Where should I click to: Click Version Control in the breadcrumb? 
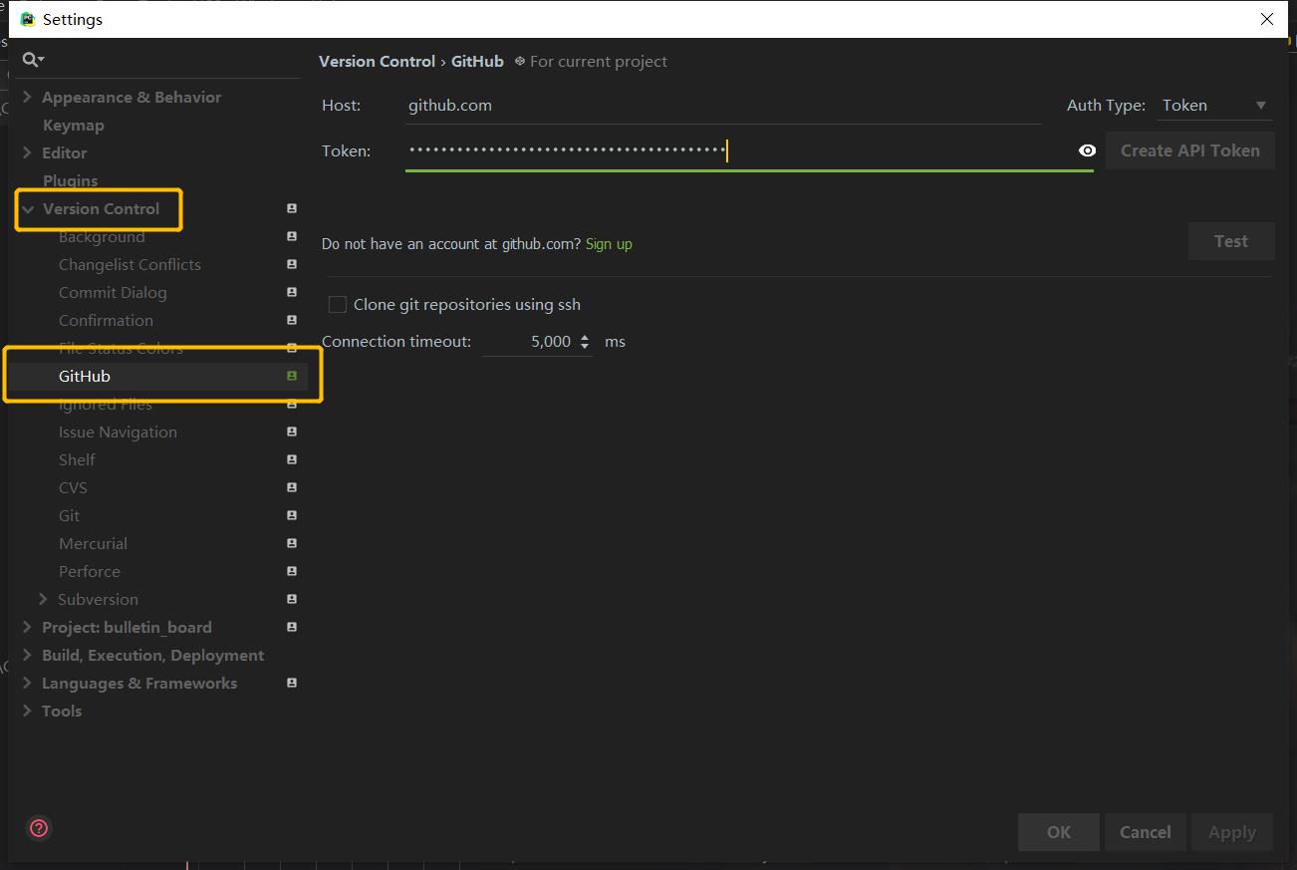(377, 61)
